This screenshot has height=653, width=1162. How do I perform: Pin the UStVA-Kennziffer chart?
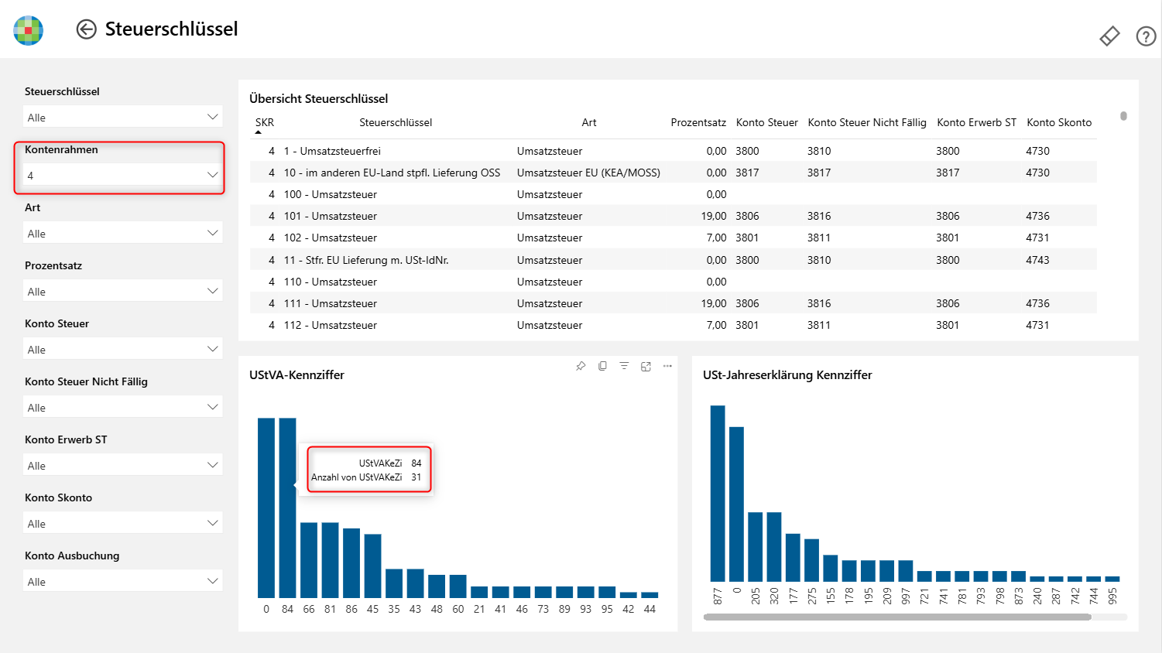581,366
